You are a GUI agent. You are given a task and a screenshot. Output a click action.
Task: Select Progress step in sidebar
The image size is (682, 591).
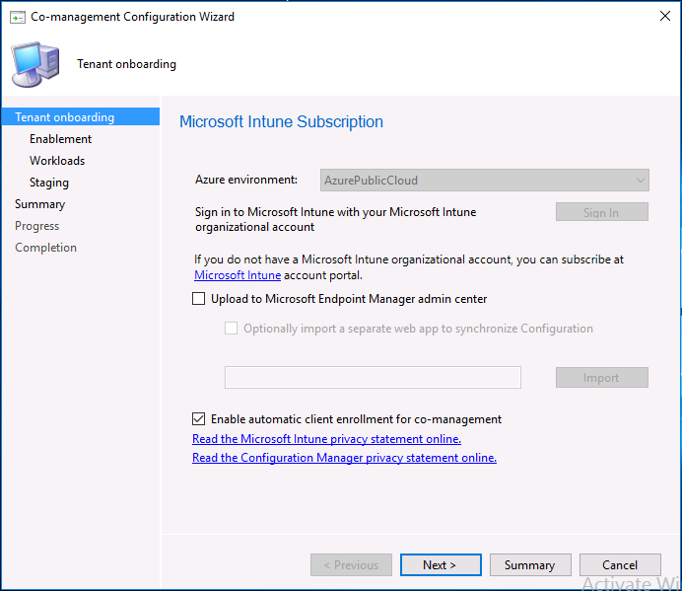[x=37, y=226]
